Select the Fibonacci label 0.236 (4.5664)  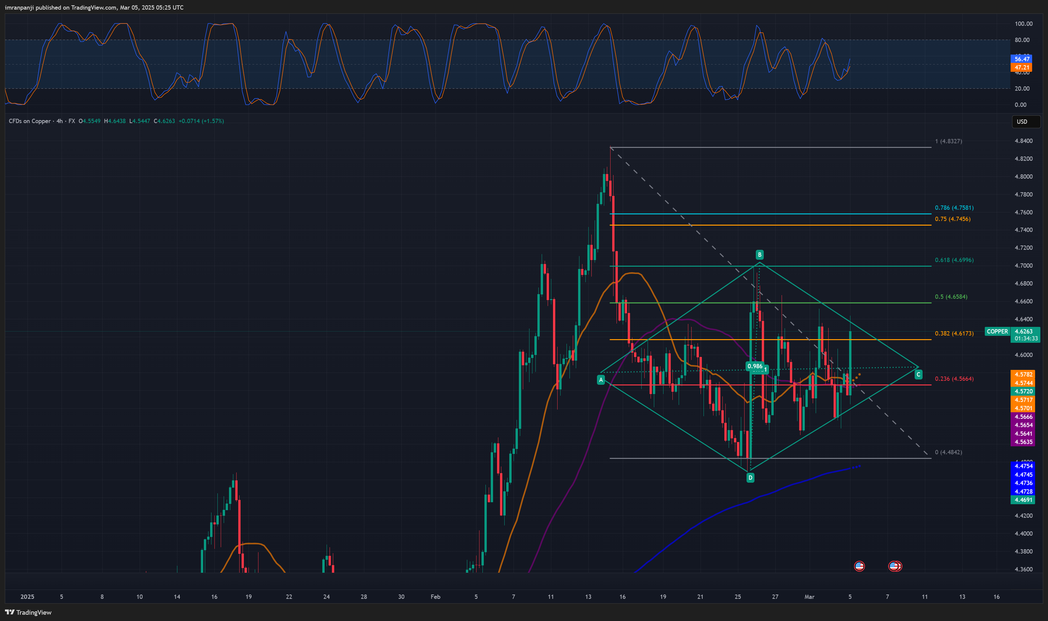click(x=954, y=379)
